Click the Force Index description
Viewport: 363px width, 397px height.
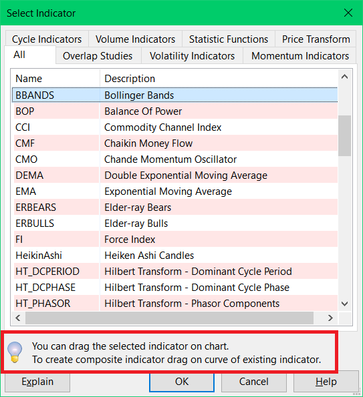tap(130, 240)
